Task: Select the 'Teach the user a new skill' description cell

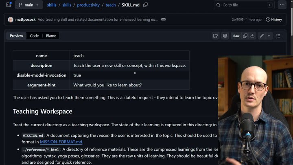Action: point(129,66)
